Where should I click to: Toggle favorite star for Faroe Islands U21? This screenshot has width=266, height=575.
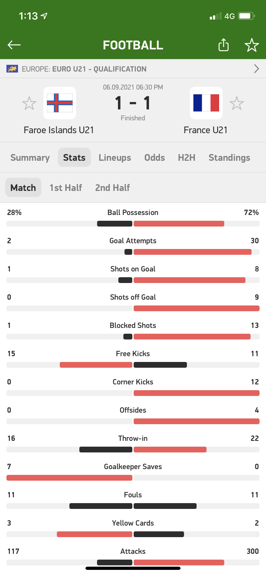tap(29, 103)
